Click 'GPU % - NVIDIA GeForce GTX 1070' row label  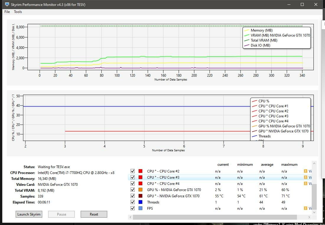pos(174,190)
